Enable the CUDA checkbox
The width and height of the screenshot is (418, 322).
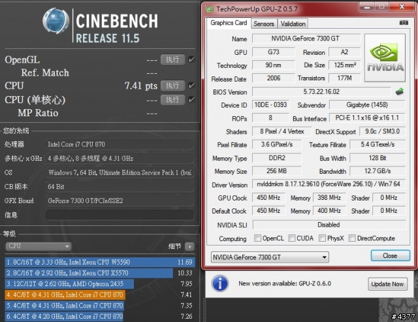(292, 238)
